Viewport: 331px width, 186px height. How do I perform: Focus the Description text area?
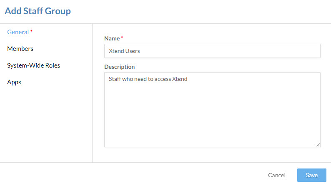point(212,110)
